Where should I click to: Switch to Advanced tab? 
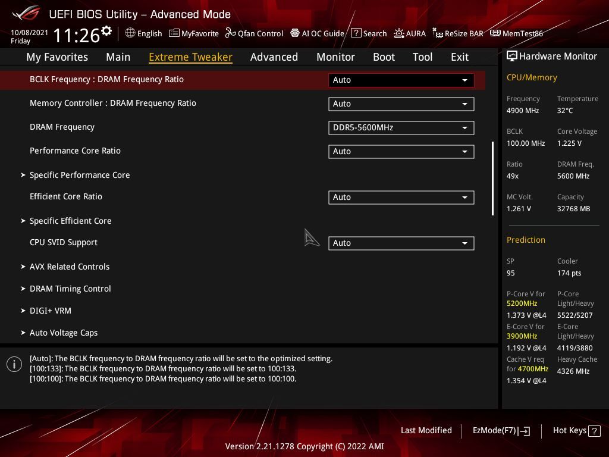274,57
